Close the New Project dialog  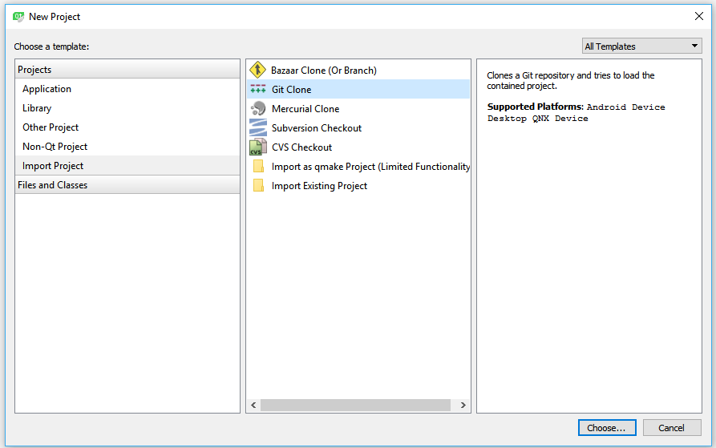coord(698,16)
